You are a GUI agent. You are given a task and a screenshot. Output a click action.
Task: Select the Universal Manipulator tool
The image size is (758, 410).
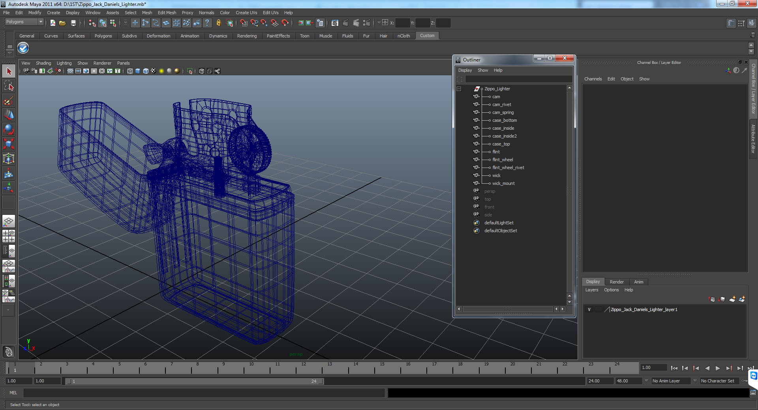[9, 158]
